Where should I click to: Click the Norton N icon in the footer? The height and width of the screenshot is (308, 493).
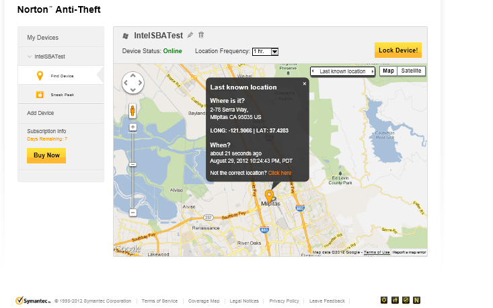[x=416, y=300]
